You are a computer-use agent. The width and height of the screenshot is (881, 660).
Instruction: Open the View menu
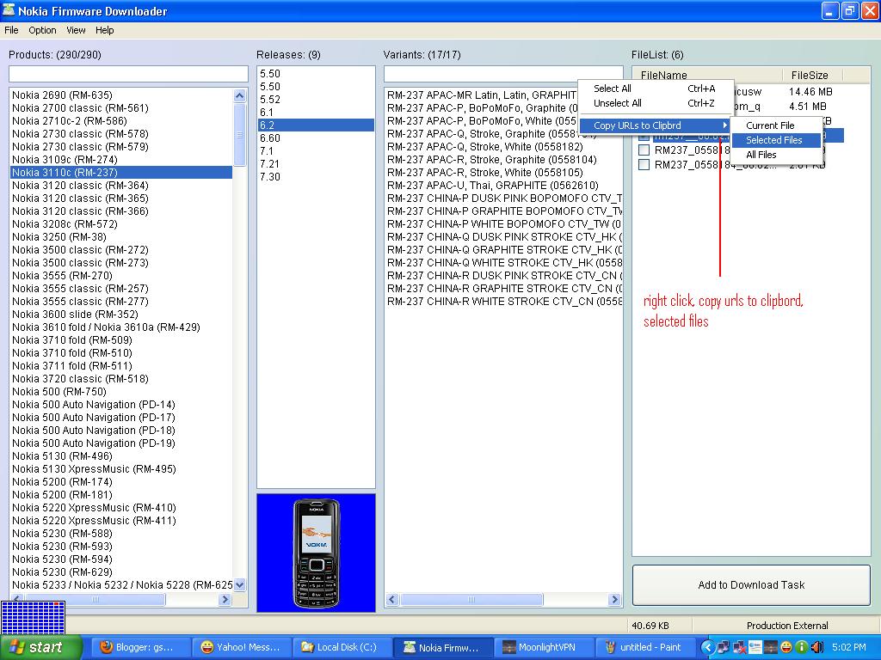point(76,30)
